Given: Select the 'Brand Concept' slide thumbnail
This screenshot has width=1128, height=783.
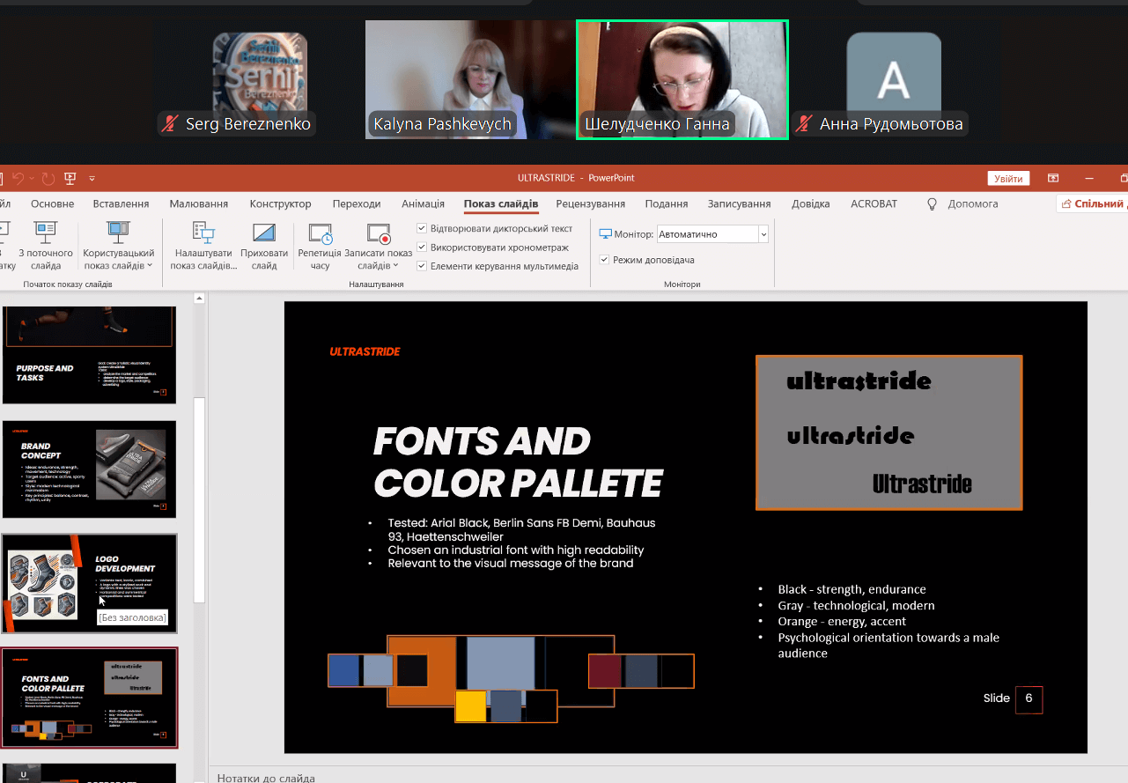Looking at the screenshot, I should pyautogui.click(x=89, y=469).
